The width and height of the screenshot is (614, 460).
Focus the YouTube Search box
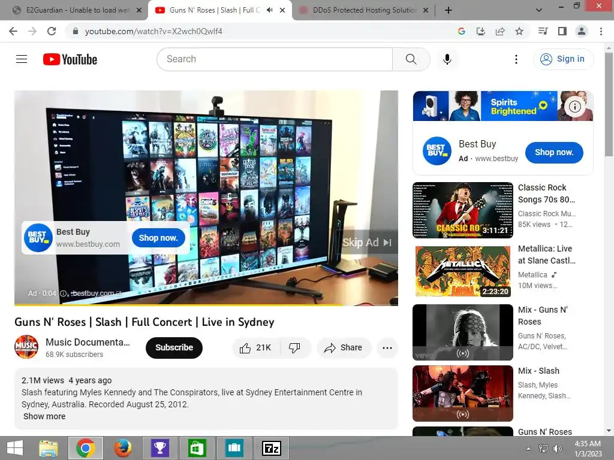tap(275, 59)
